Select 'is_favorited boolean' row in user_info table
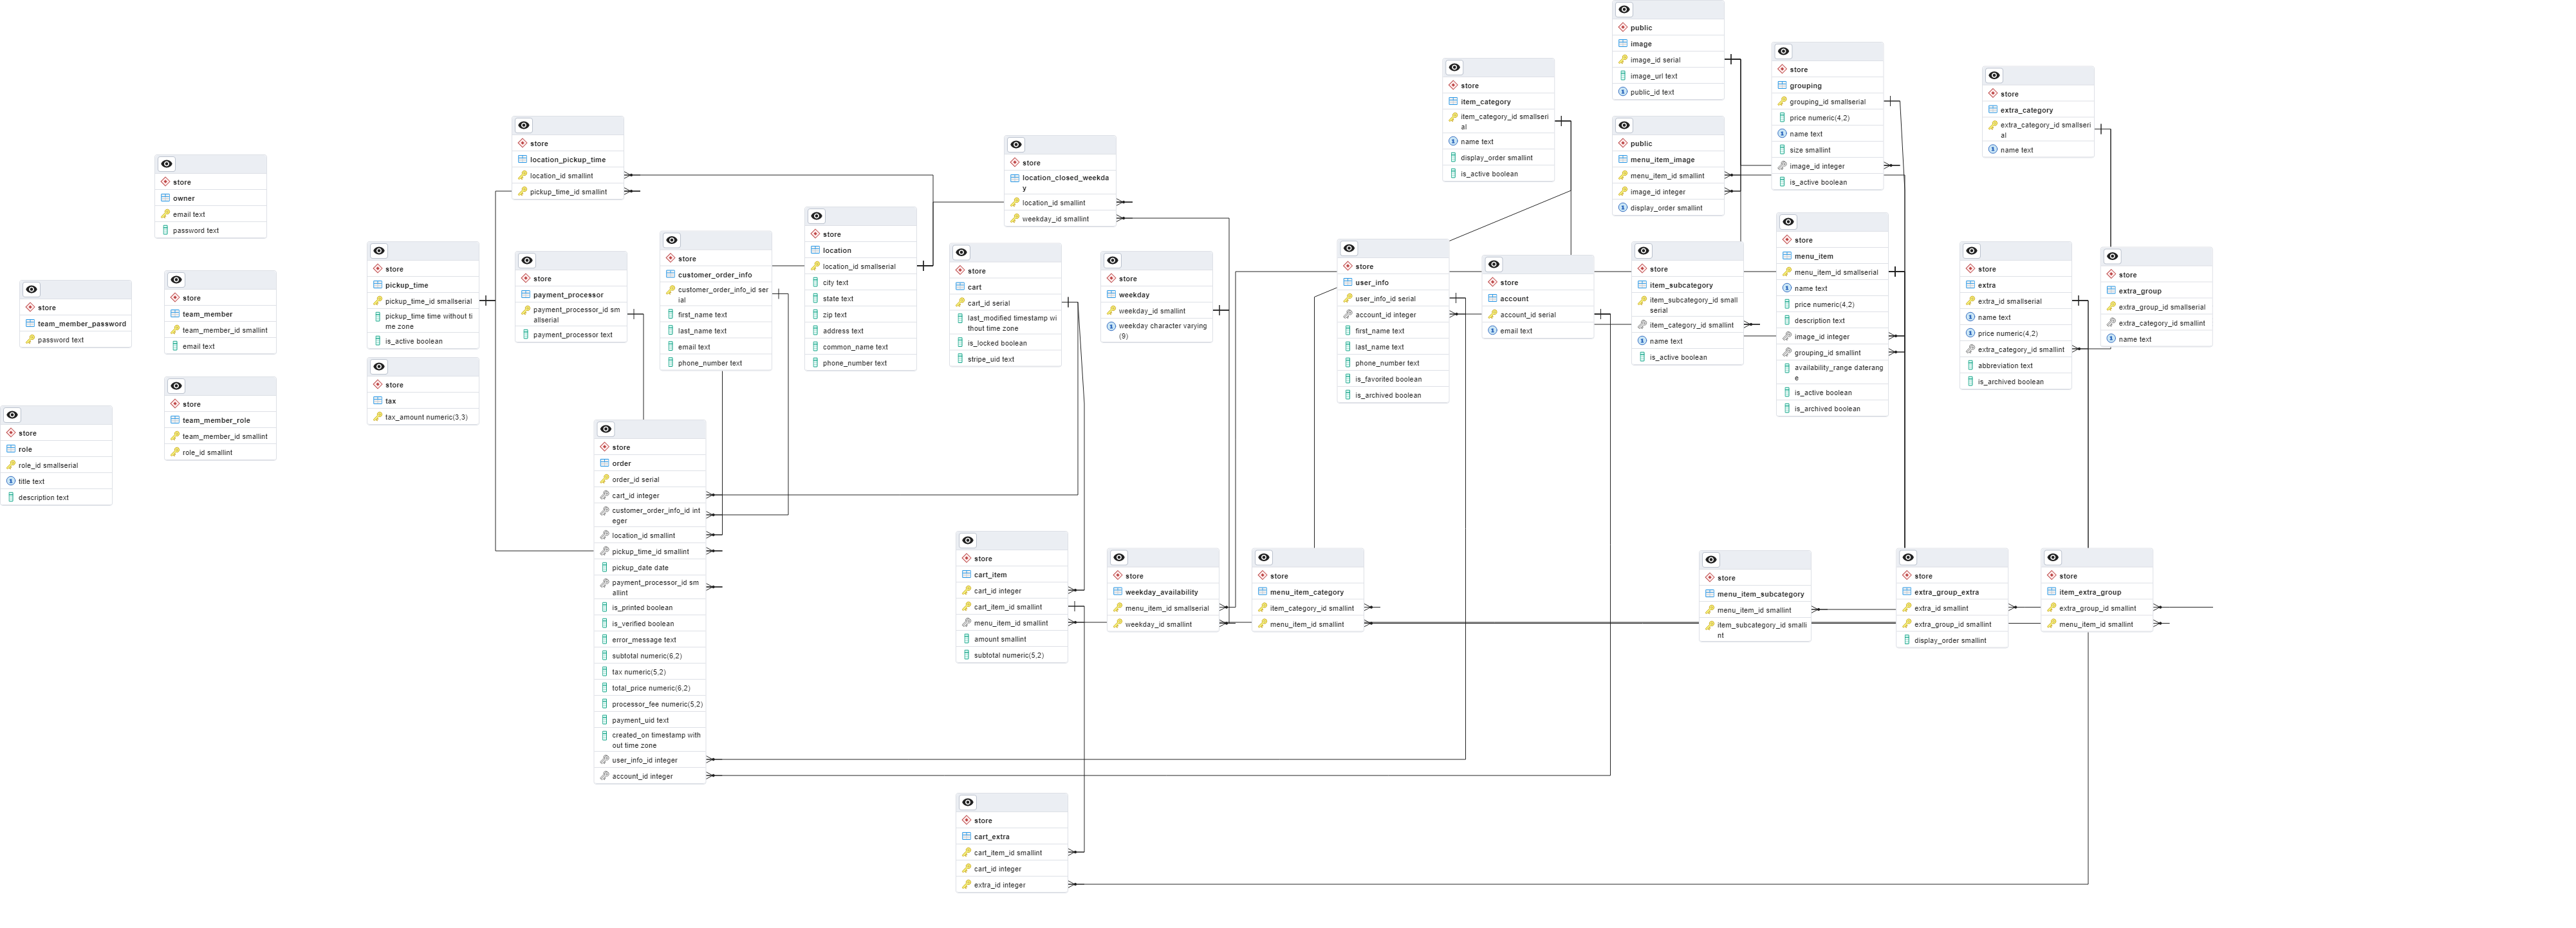 point(1394,379)
